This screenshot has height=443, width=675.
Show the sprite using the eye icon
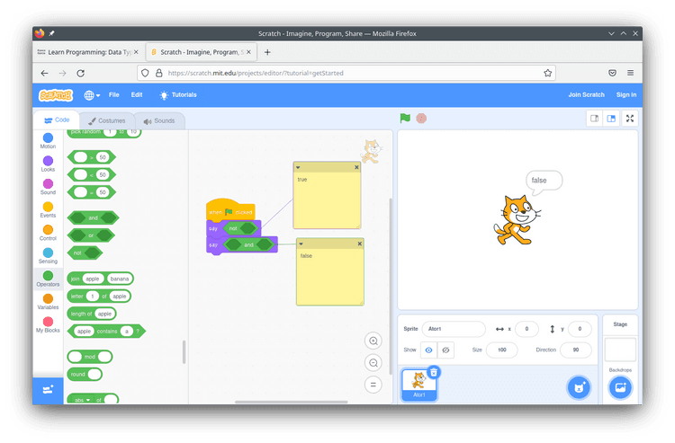point(428,350)
